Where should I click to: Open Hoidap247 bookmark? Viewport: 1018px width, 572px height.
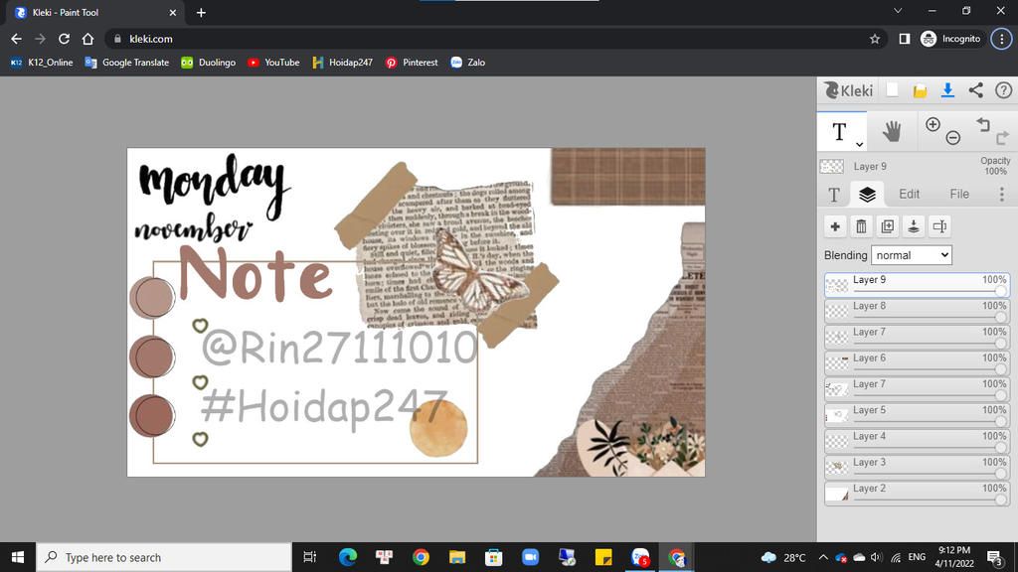coord(343,63)
